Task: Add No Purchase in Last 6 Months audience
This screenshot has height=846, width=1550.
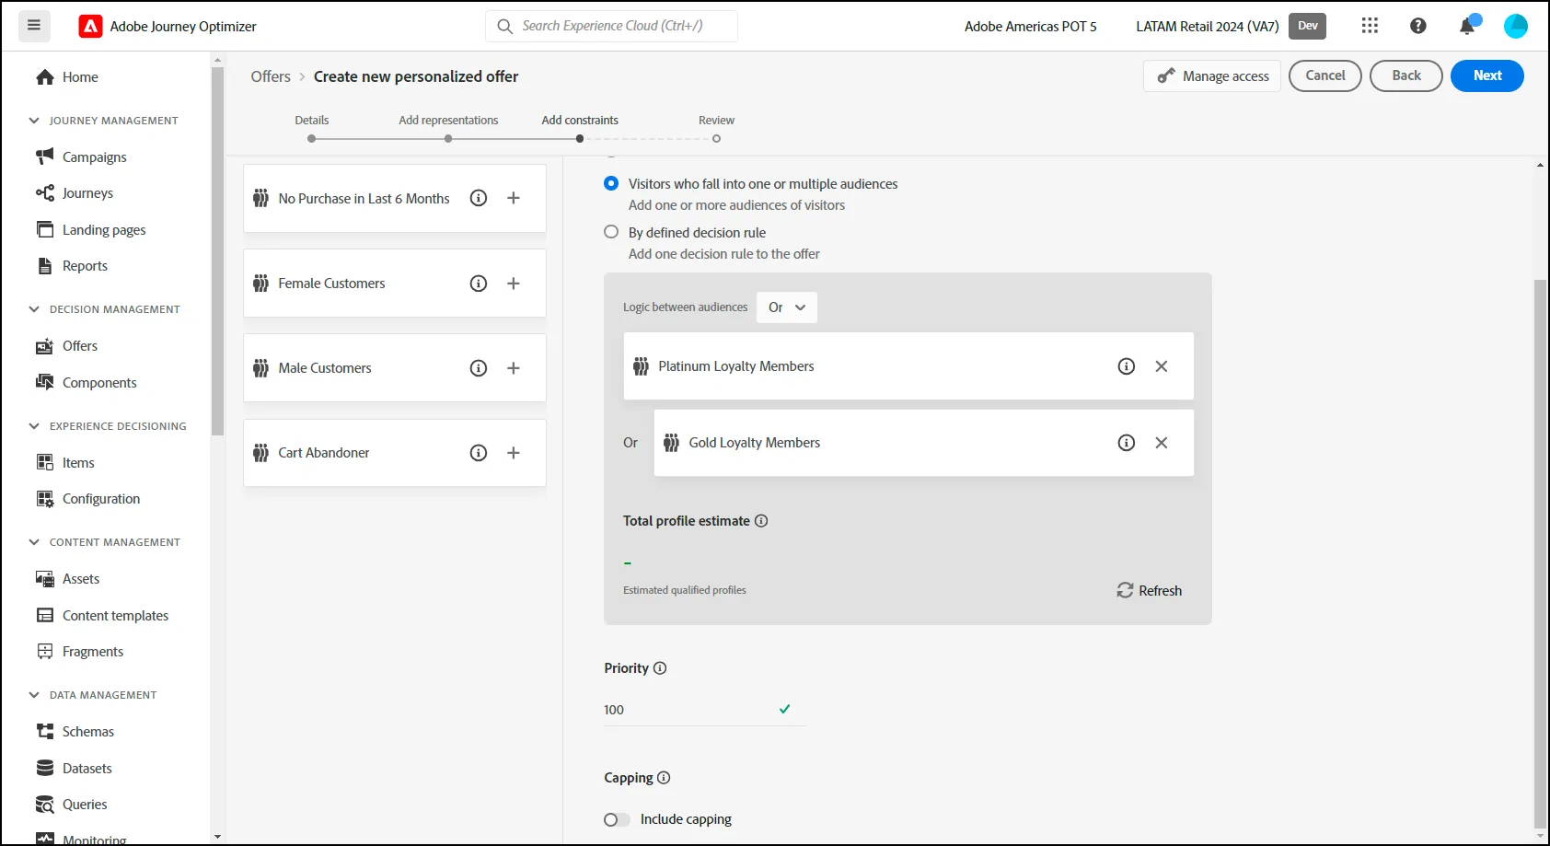Action: coord(514,198)
